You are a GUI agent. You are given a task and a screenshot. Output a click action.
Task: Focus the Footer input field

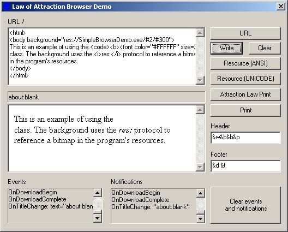click(x=245, y=166)
